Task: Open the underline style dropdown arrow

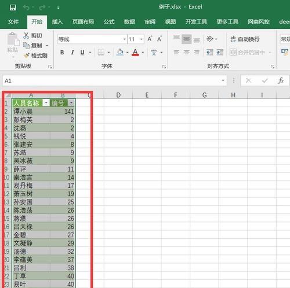Action: pyautogui.click(x=90, y=52)
